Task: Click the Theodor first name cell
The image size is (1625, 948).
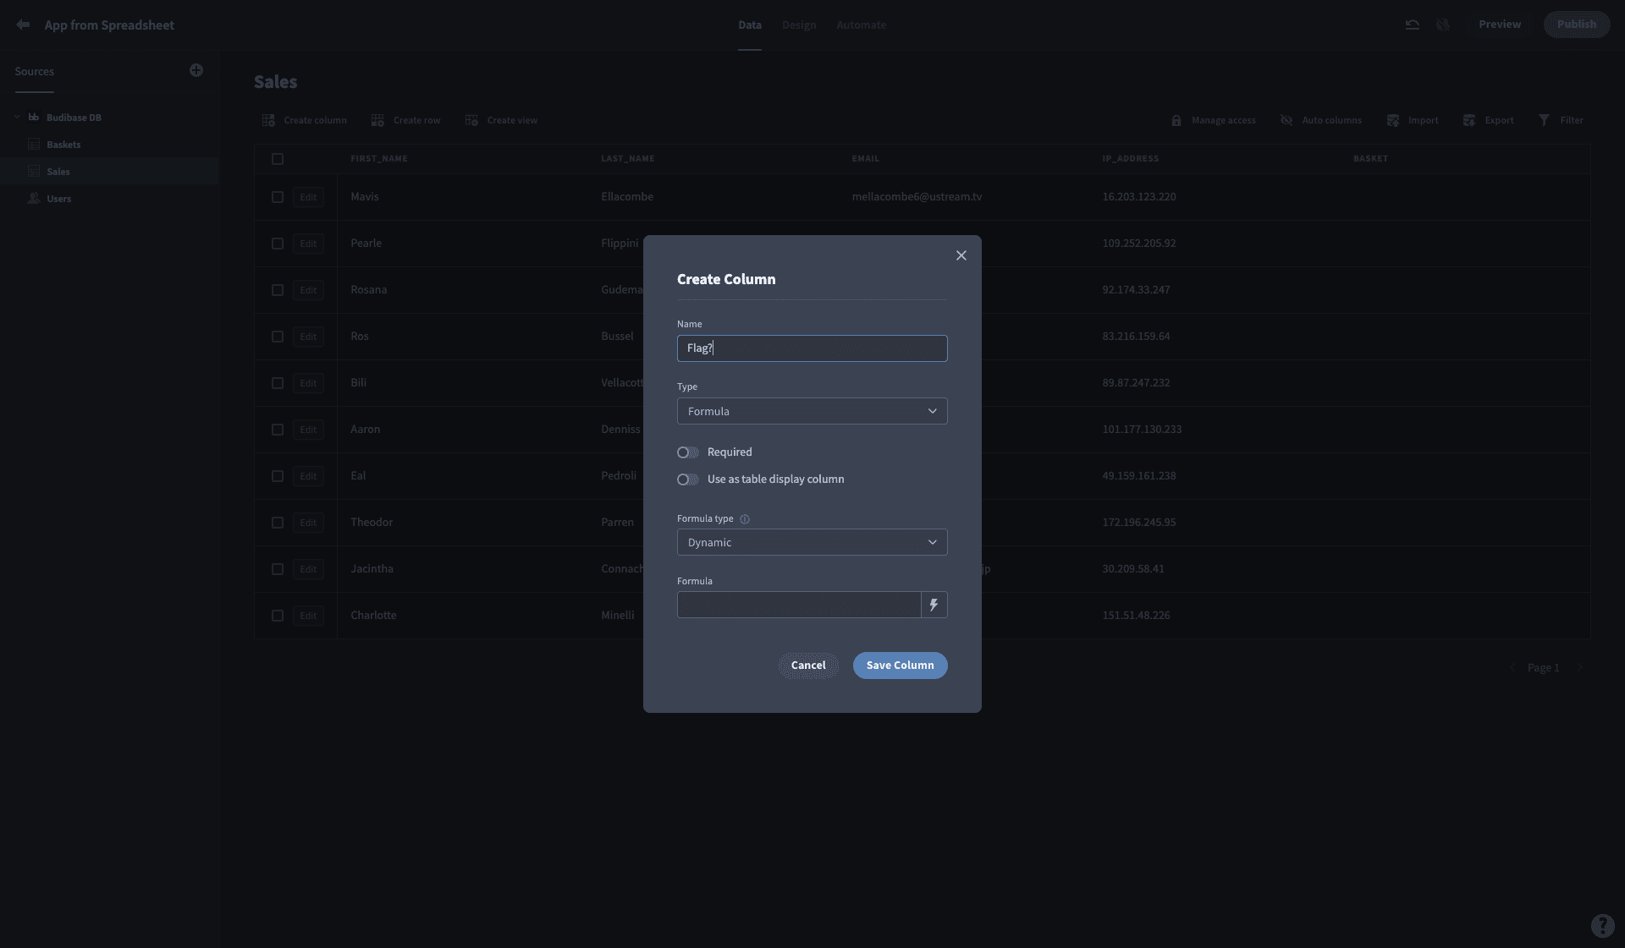Action: click(x=372, y=523)
